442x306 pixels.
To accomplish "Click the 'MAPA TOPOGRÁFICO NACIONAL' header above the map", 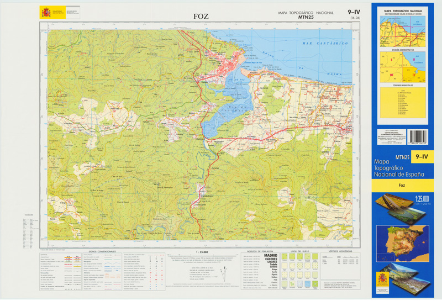I will point(306,13).
